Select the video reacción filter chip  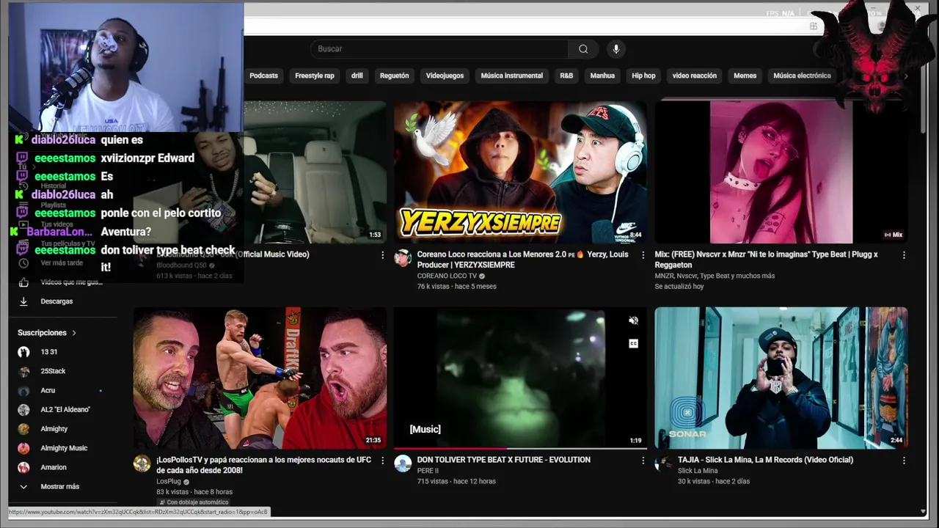694,76
